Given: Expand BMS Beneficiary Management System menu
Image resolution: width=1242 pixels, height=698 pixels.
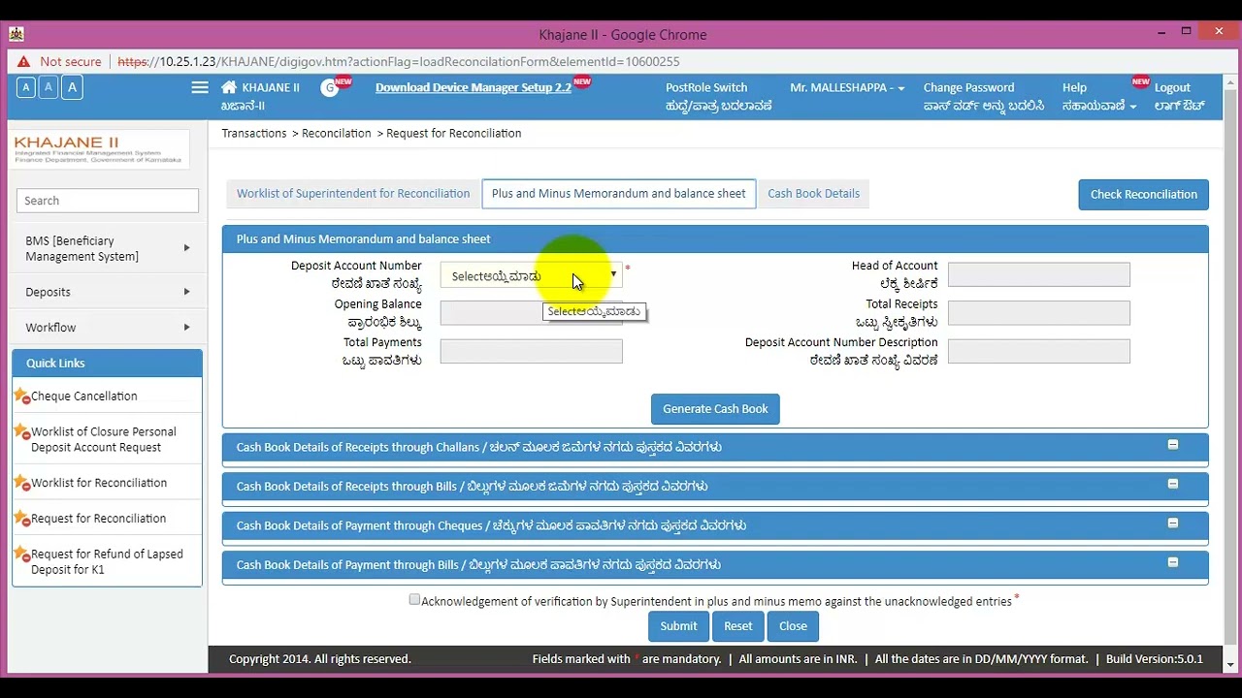Looking at the screenshot, I should pos(107,248).
